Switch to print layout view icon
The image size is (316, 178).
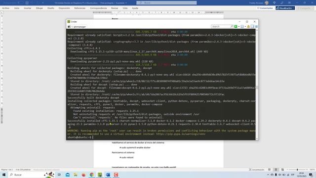[x=276, y=170]
